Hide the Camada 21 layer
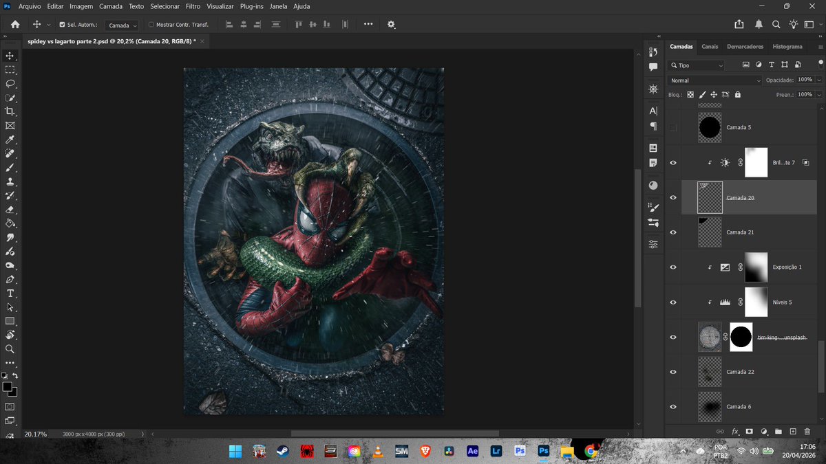 coord(673,232)
